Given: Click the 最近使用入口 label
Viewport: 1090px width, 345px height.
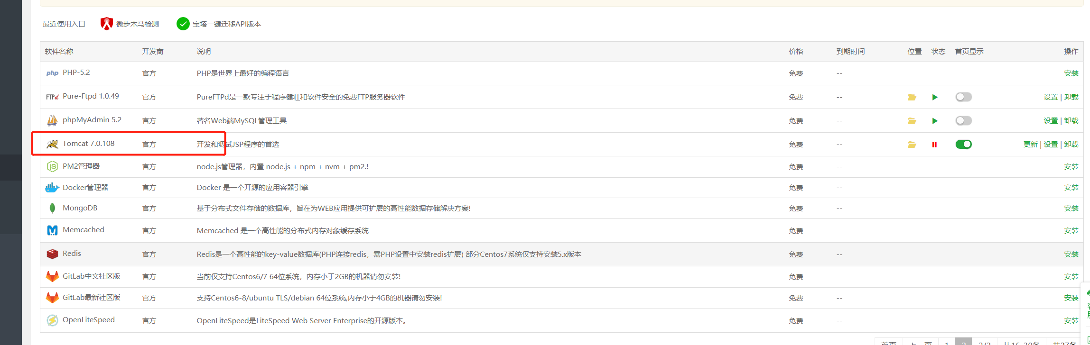Looking at the screenshot, I should [x=64, y=24].
